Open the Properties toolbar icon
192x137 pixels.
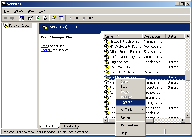[31, 18]
